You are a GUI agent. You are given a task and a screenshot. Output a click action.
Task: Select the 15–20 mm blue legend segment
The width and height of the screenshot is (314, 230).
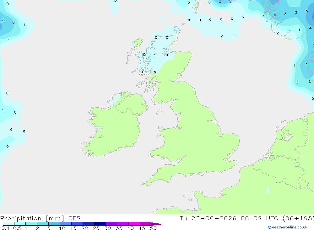[x=77, y=224]
